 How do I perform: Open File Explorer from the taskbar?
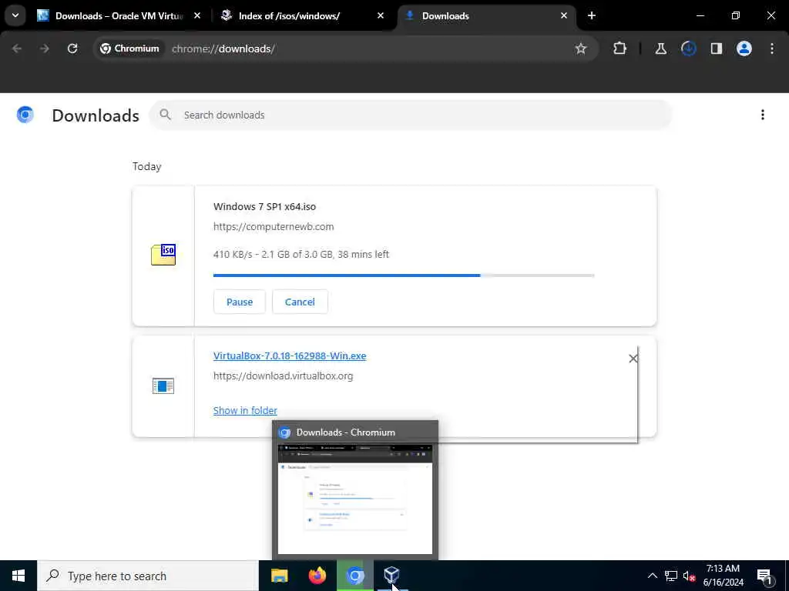[279, 576]
